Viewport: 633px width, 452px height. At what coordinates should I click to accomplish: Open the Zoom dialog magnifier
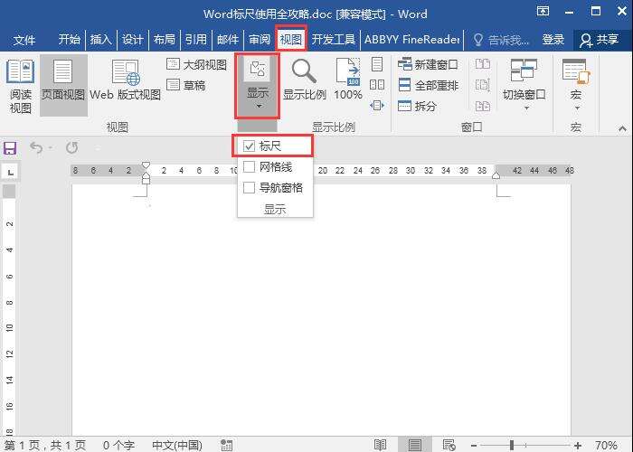click(305, 80)
